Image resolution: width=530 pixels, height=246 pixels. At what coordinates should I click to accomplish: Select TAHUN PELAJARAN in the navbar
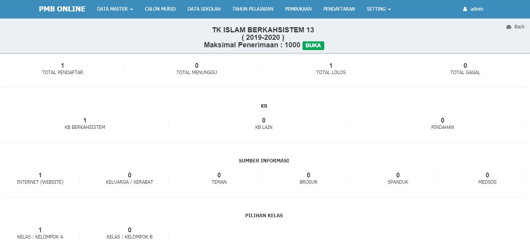[x=253, y=9]
